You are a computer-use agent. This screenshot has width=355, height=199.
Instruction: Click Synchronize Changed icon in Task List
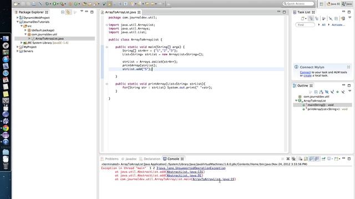[343, 18]
